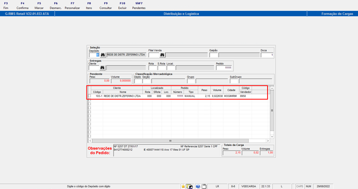This screenshot has width=358, height=189.
Task: Click Totais da Carga Entregas value 1,00
Action: click(267, 153)
